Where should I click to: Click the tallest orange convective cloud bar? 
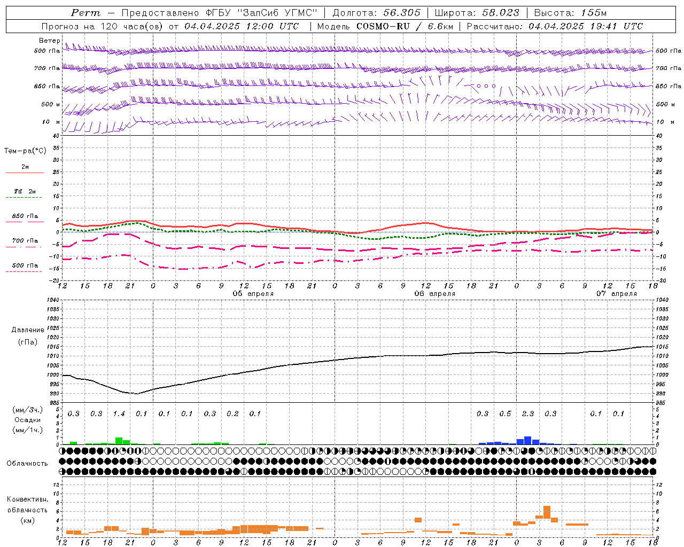click(x=547, y=512)
